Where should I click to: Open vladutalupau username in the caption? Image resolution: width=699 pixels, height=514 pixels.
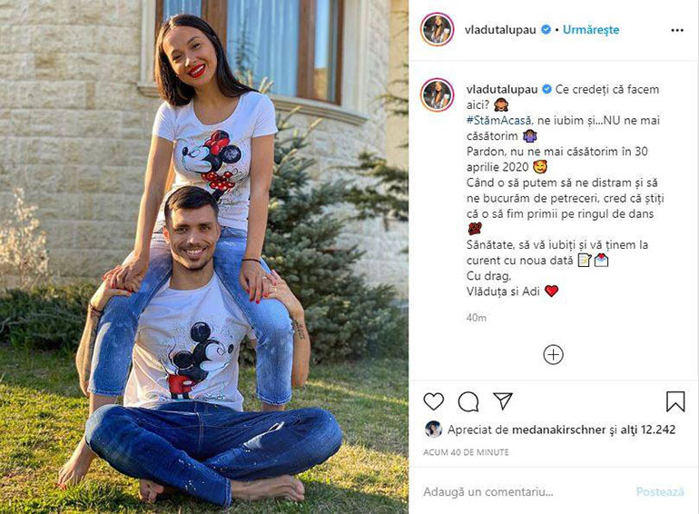(x=502, y=89)
